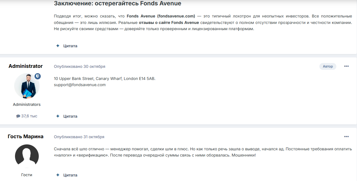Click the guest avatar silhouette icon
This screenshot has height=181, width=357.
click(x=27, y=156)
